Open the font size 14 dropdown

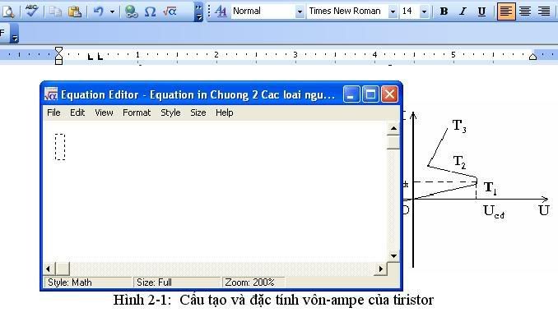click(424, 11)
